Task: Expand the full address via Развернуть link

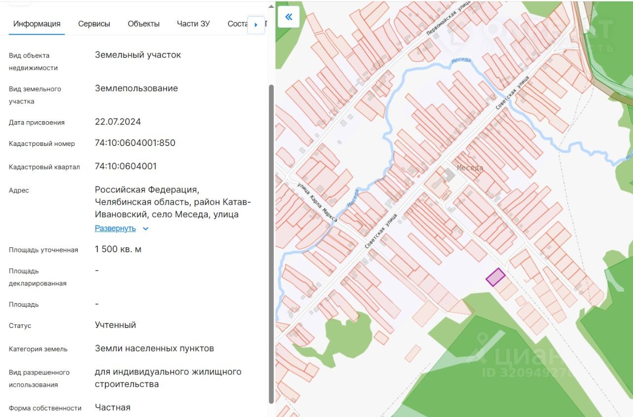Action: pyautogui.click(x=115, y=228)
